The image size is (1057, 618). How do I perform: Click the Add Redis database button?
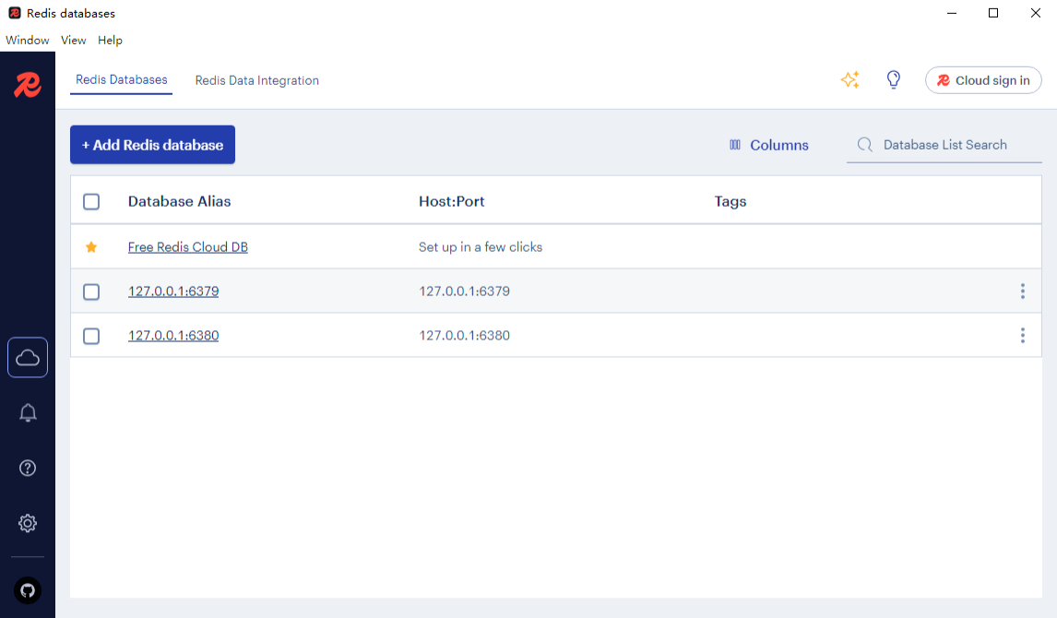[x=152, y=145]
